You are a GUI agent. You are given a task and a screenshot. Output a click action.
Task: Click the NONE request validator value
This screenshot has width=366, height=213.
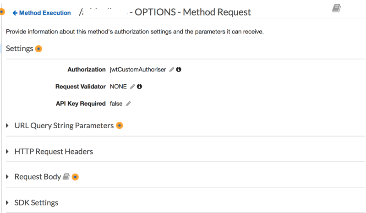coord(118,87)
